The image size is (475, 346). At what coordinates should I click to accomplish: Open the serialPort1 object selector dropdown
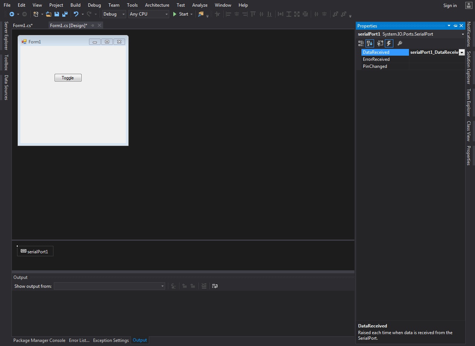[463, 34]
